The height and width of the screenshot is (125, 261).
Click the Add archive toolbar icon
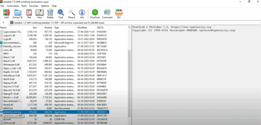pos(6,13)
